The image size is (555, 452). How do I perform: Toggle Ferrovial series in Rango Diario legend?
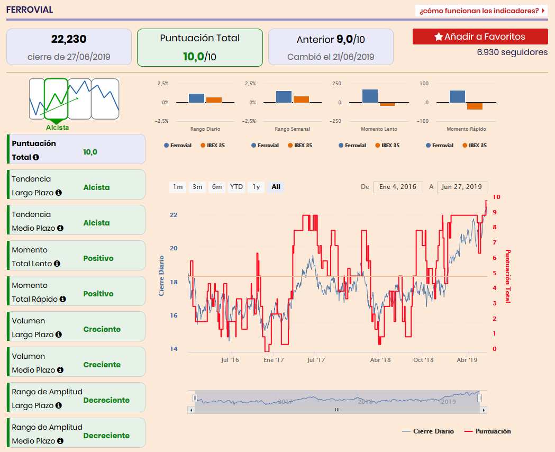(178, 146)
